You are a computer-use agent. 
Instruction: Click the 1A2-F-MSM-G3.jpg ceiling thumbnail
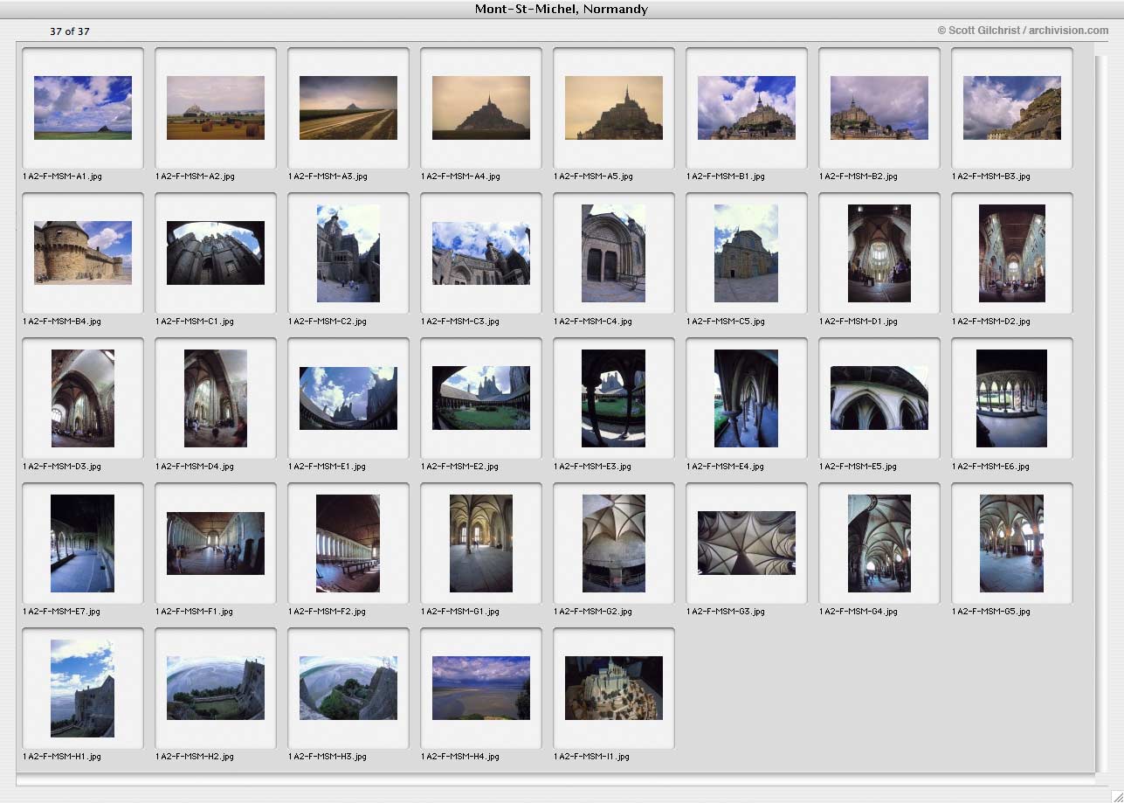tap(747, 543)
